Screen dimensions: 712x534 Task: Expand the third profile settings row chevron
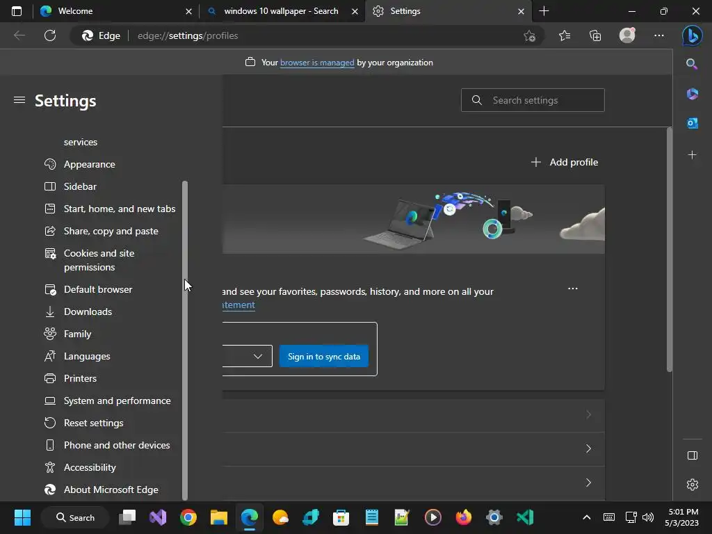[588, 483]
